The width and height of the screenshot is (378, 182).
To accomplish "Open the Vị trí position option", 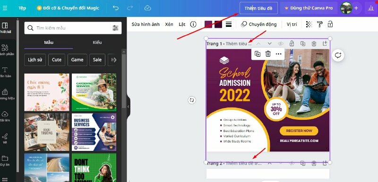I will (x=292, y=25).
